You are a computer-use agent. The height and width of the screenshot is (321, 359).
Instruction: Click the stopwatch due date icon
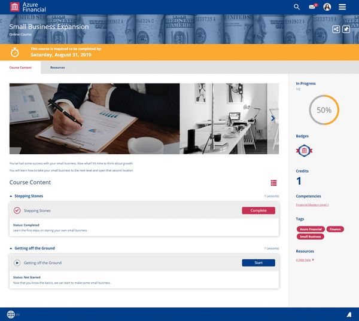click(x=14, y=52)
